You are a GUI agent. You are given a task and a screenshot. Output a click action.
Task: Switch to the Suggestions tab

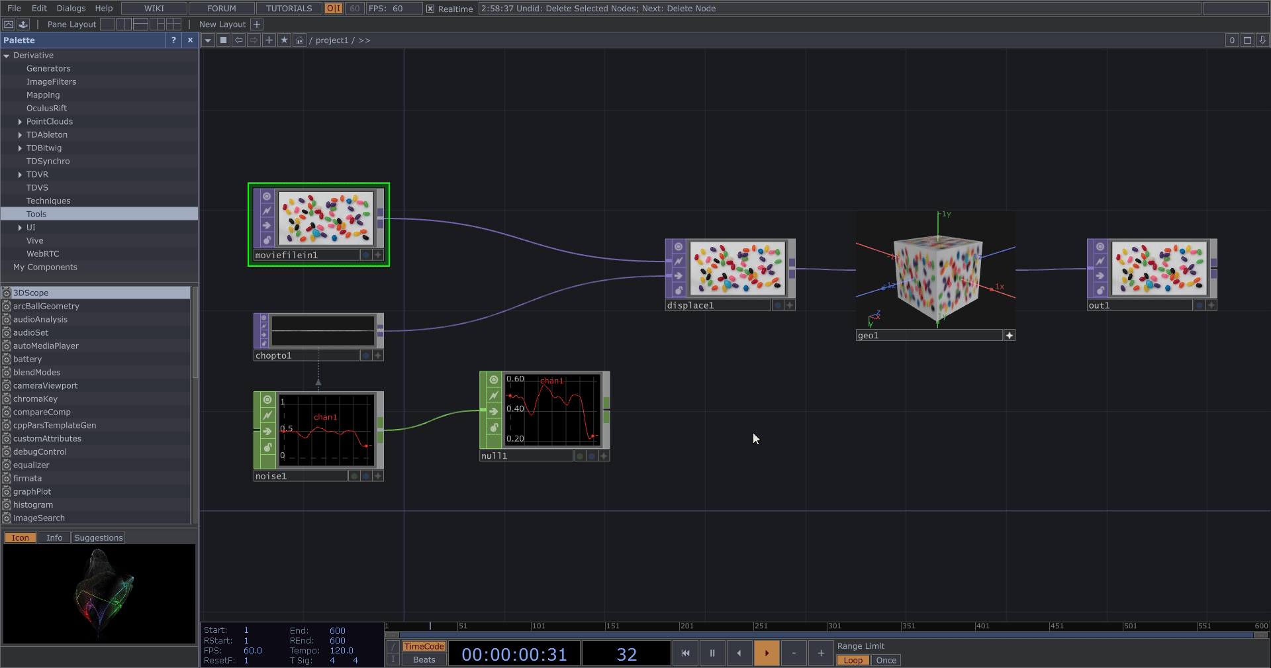(x=98, y=538)
